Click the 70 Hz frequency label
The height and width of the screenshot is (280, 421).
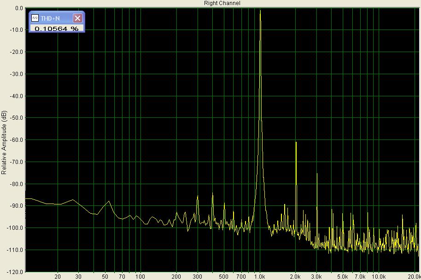click(x=122, y=277)
